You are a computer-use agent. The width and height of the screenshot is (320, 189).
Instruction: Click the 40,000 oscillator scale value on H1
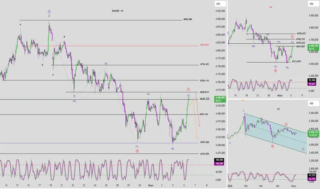(x=219, y=172)
